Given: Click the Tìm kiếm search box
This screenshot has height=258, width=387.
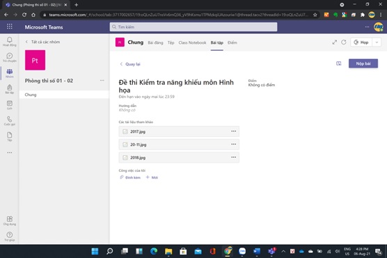Looking at the screenshot, I should pyautogui.click(x=193, y=27).
